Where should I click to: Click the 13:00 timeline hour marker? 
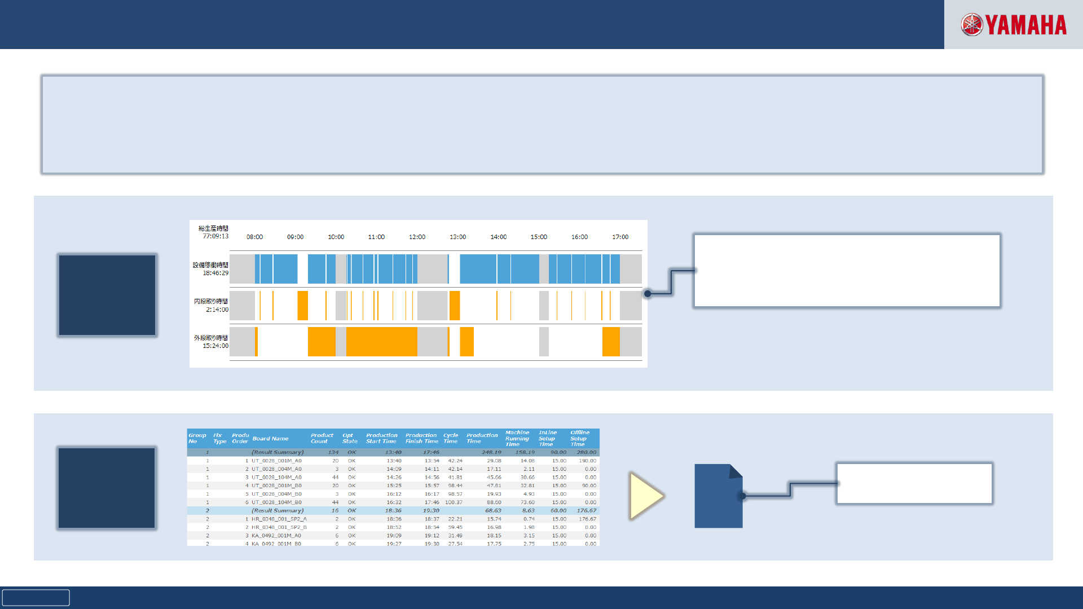click(457, 237)
